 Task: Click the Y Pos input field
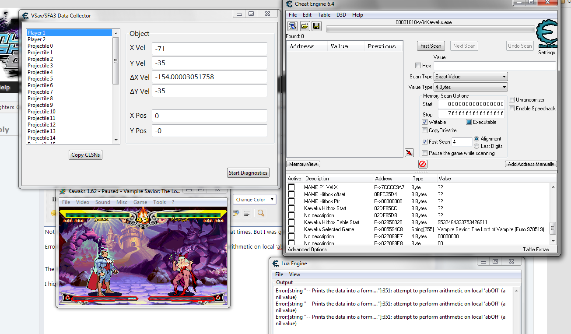tap(210, 130)
